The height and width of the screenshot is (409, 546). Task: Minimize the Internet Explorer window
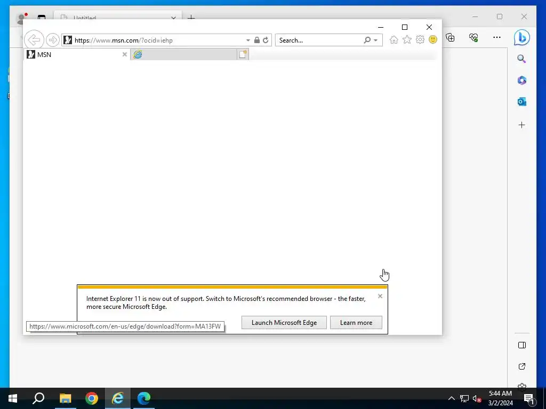click(381, 27)
